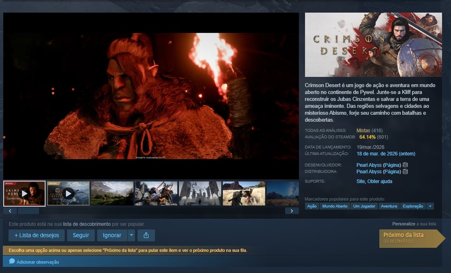Click Adicionar observação
451x273 pixels.
tap(38, 262)
